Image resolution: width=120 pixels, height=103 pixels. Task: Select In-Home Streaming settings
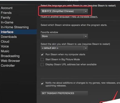(15, 27)
